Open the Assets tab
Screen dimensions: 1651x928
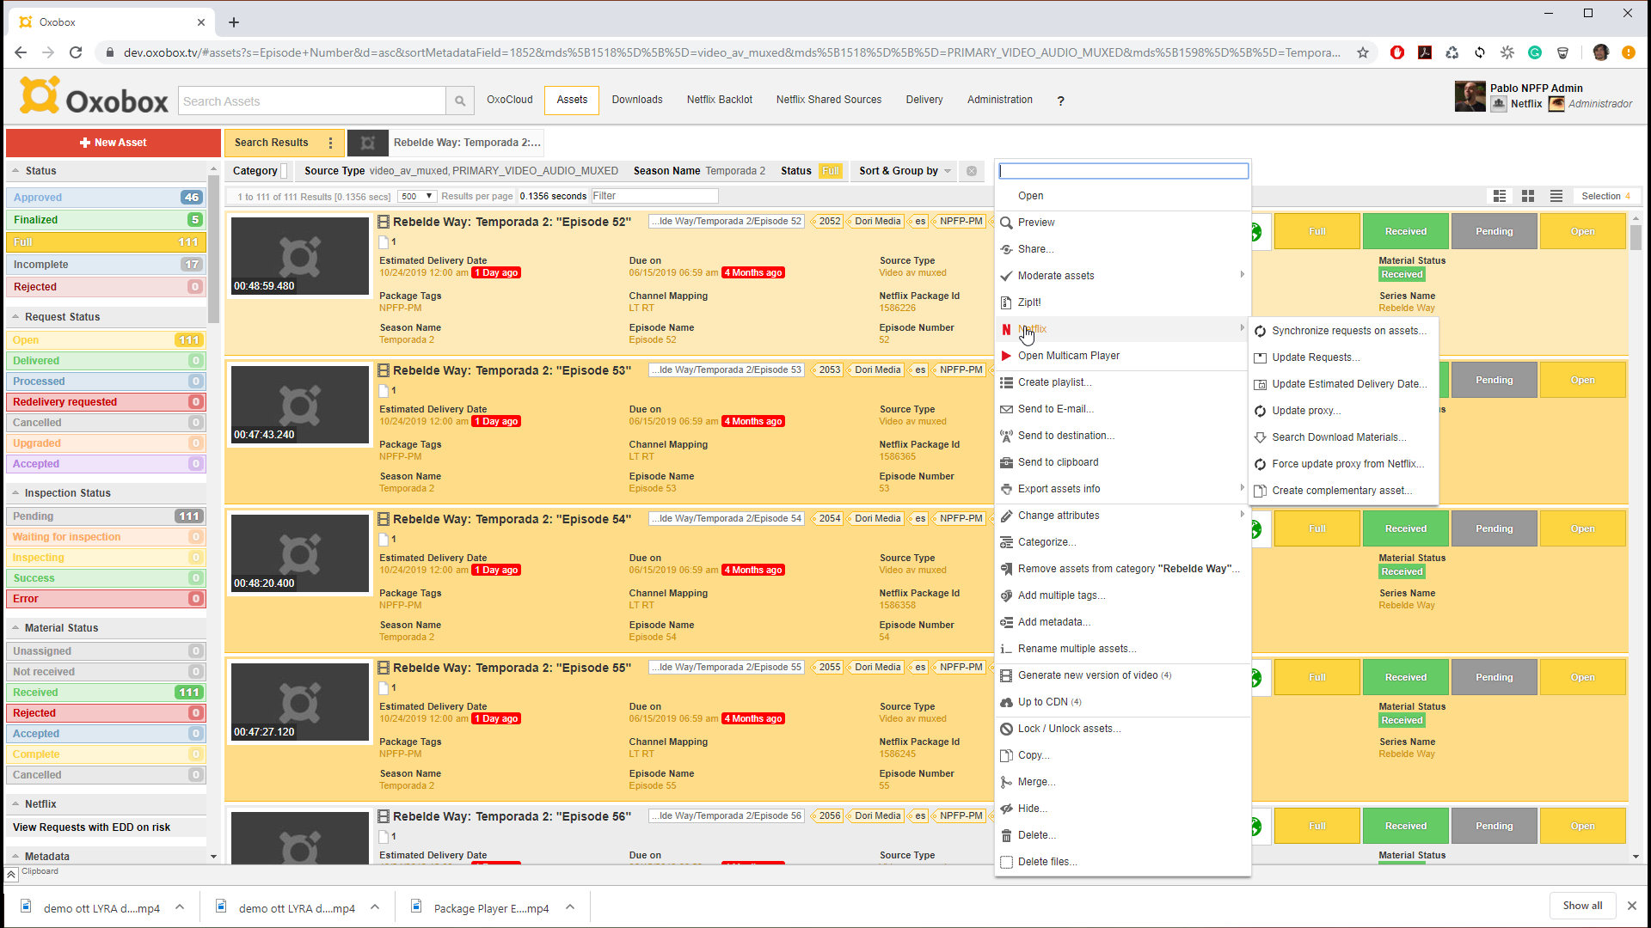tap(572, 100)
